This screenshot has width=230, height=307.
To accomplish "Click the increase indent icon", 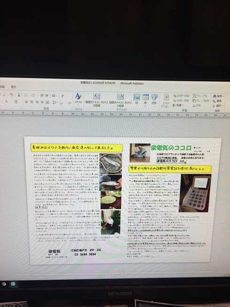I will [46, 95].
